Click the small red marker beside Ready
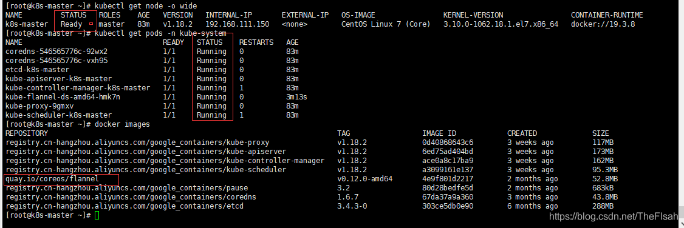Image resolution: width=684 pixels, height=228 pixels. [x=91, y=24]
